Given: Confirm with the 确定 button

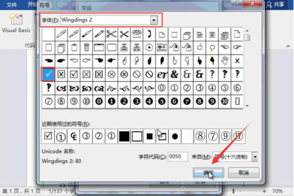Looking at the screenshot, I should click(x=209, y=173).
